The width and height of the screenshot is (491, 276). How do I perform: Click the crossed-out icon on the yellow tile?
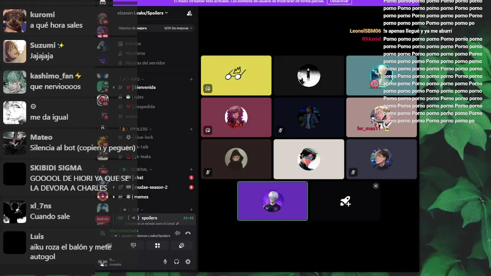pos(208,89)
